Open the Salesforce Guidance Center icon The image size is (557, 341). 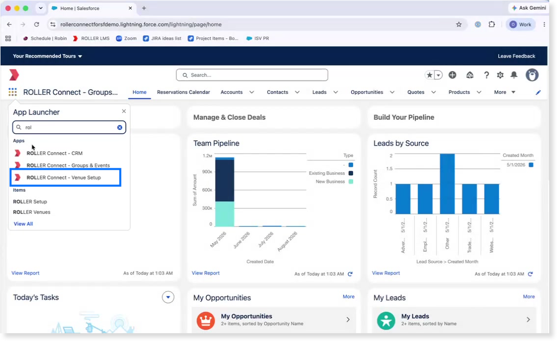(470, 75)
